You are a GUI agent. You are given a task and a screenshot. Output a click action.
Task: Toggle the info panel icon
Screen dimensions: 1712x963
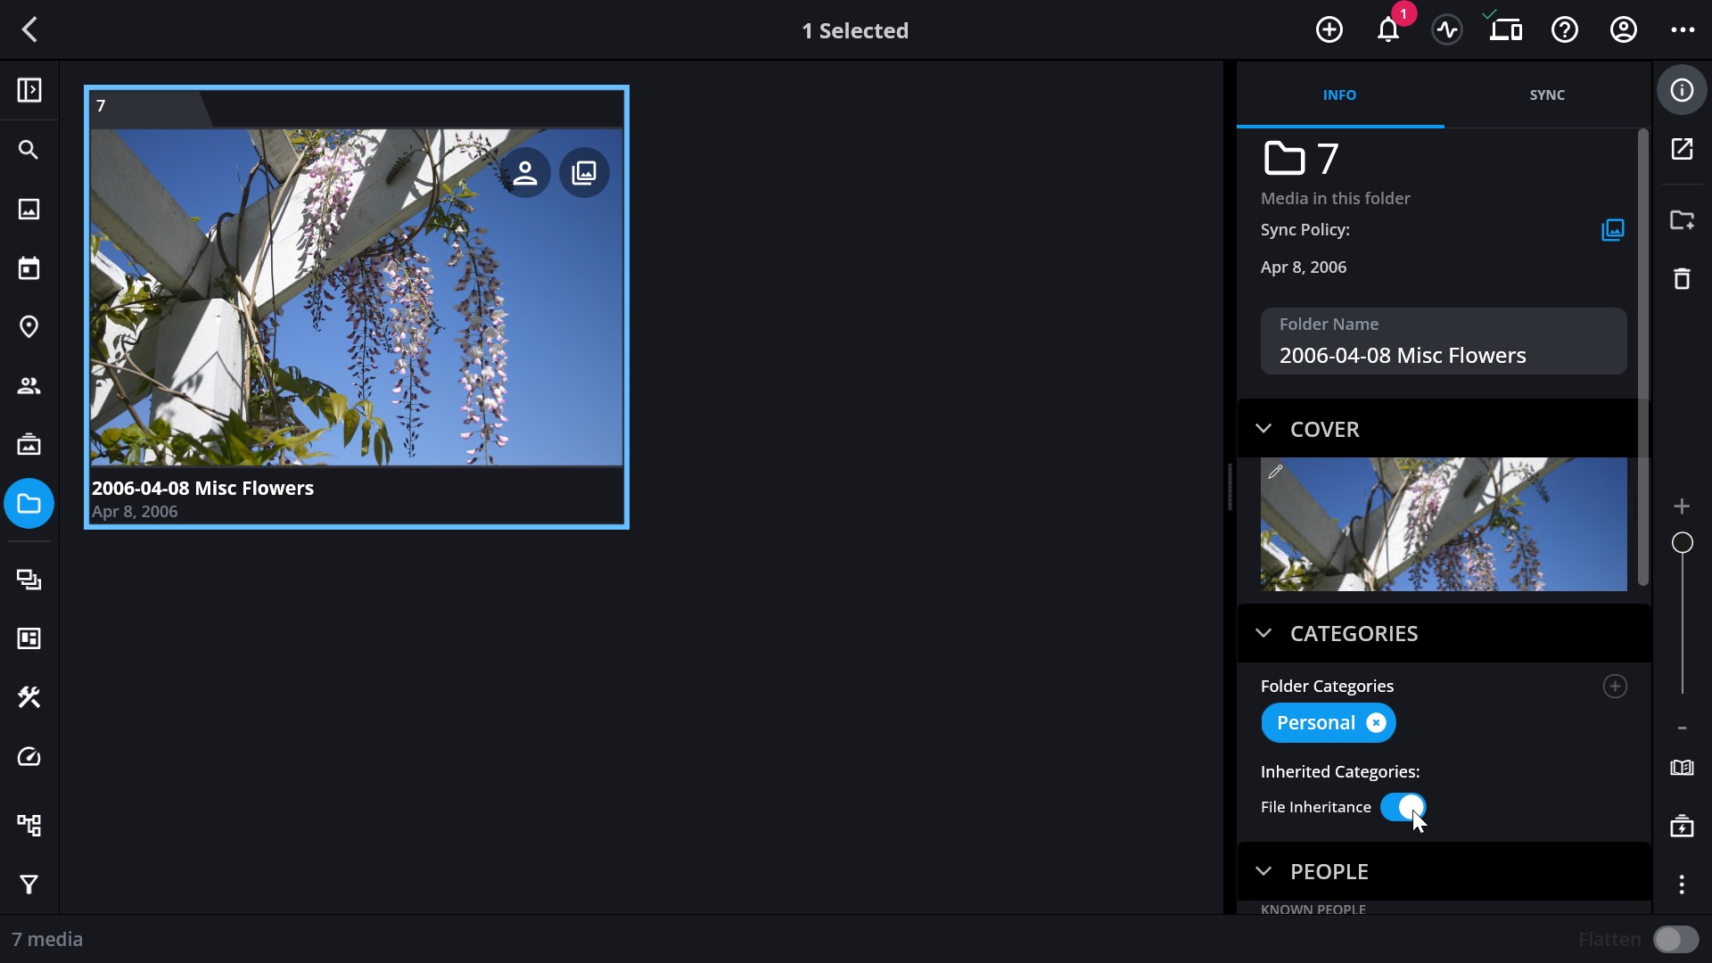tap(1682, 90)
